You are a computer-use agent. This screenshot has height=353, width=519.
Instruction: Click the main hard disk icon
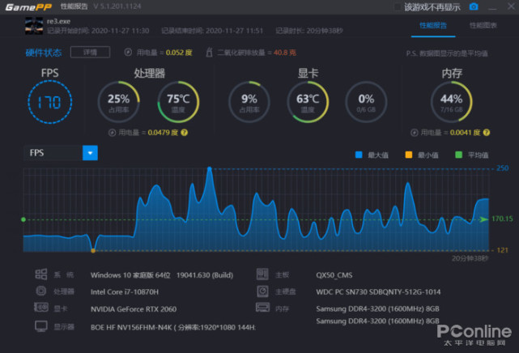(262, 291)
